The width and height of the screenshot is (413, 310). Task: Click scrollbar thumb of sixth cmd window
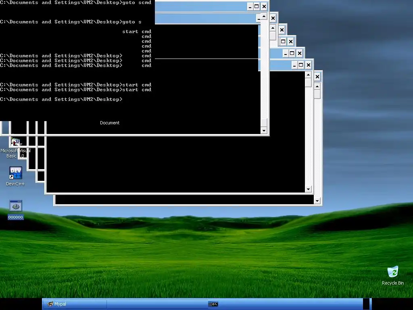[308, 82]
